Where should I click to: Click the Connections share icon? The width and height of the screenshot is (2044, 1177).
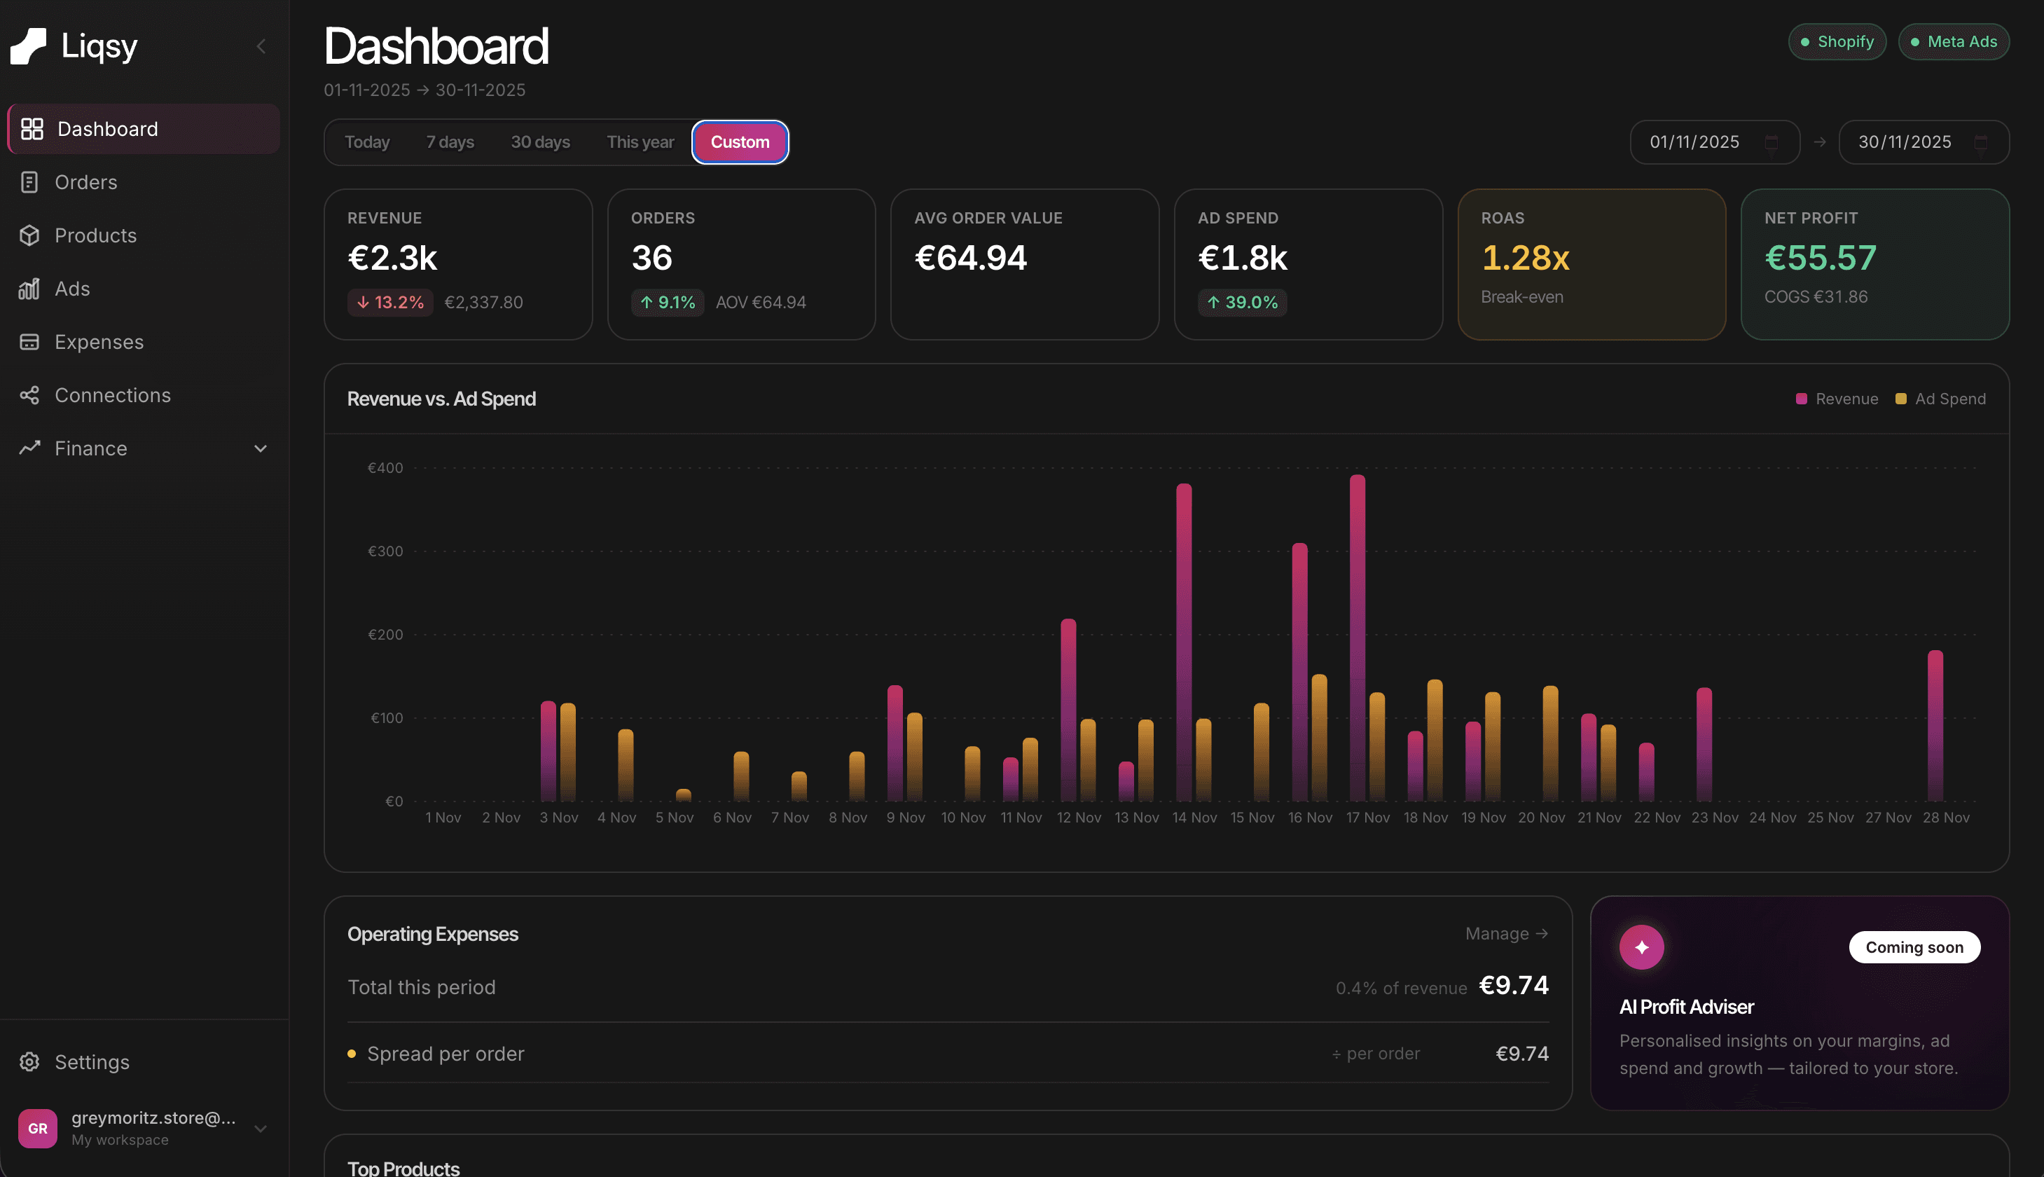pos(29,394)
